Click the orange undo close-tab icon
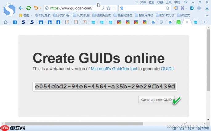The height and width of the screenshot is (131, 211). 36,8
